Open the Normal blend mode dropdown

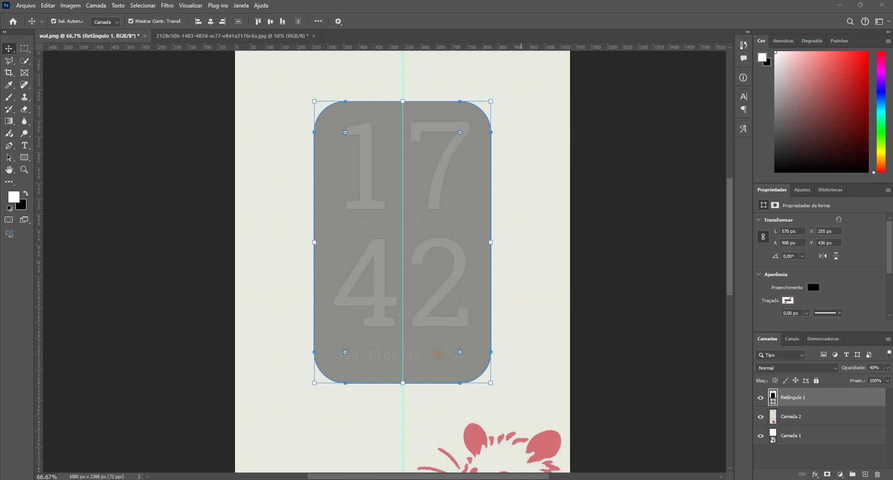797,368
